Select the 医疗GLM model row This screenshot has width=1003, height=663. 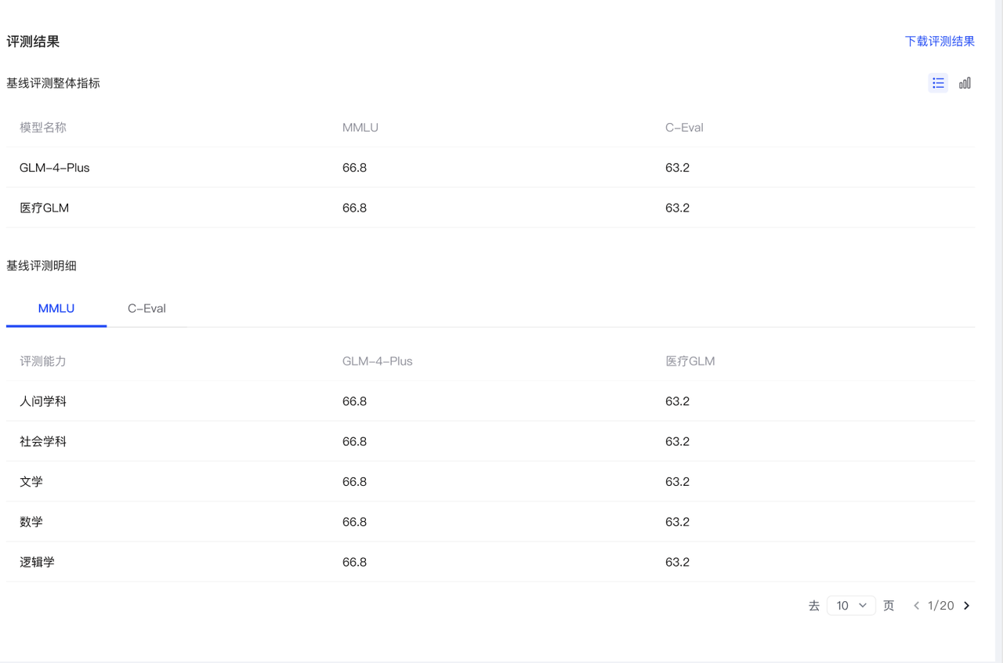[x=491, y=208]
